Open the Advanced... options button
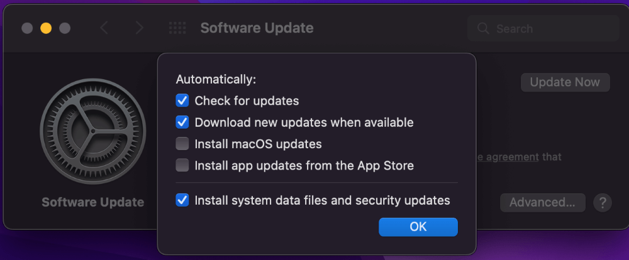 click(x=542, y=203)
